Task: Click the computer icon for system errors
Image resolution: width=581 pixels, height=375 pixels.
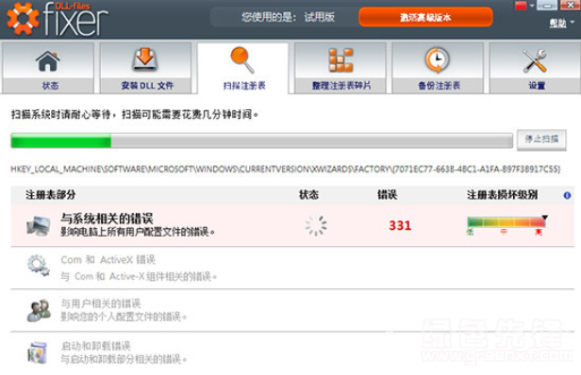Action: tap(38, 226)
